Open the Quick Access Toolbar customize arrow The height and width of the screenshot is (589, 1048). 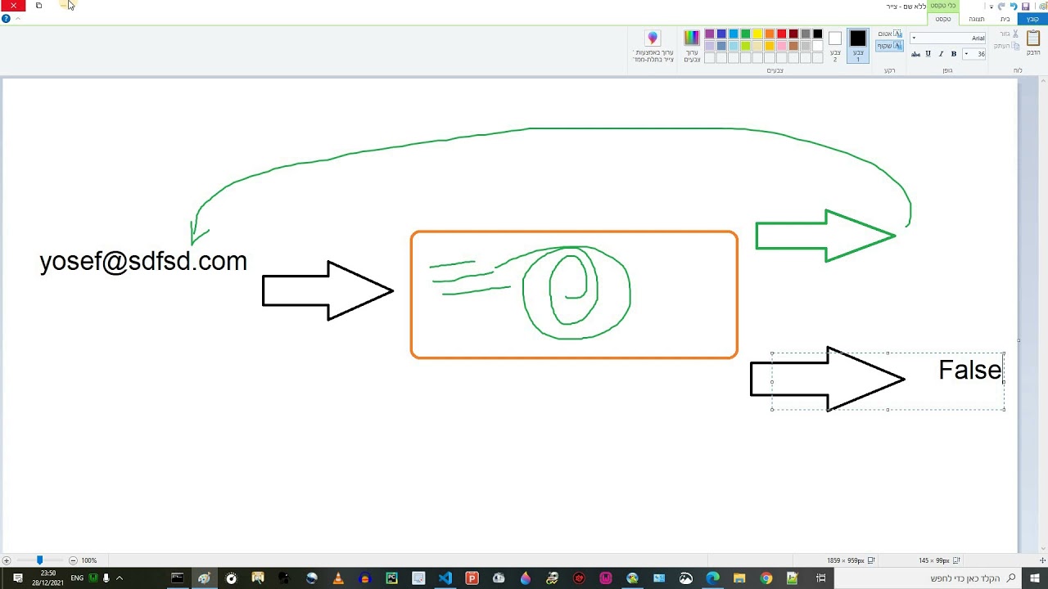(992, 7)
